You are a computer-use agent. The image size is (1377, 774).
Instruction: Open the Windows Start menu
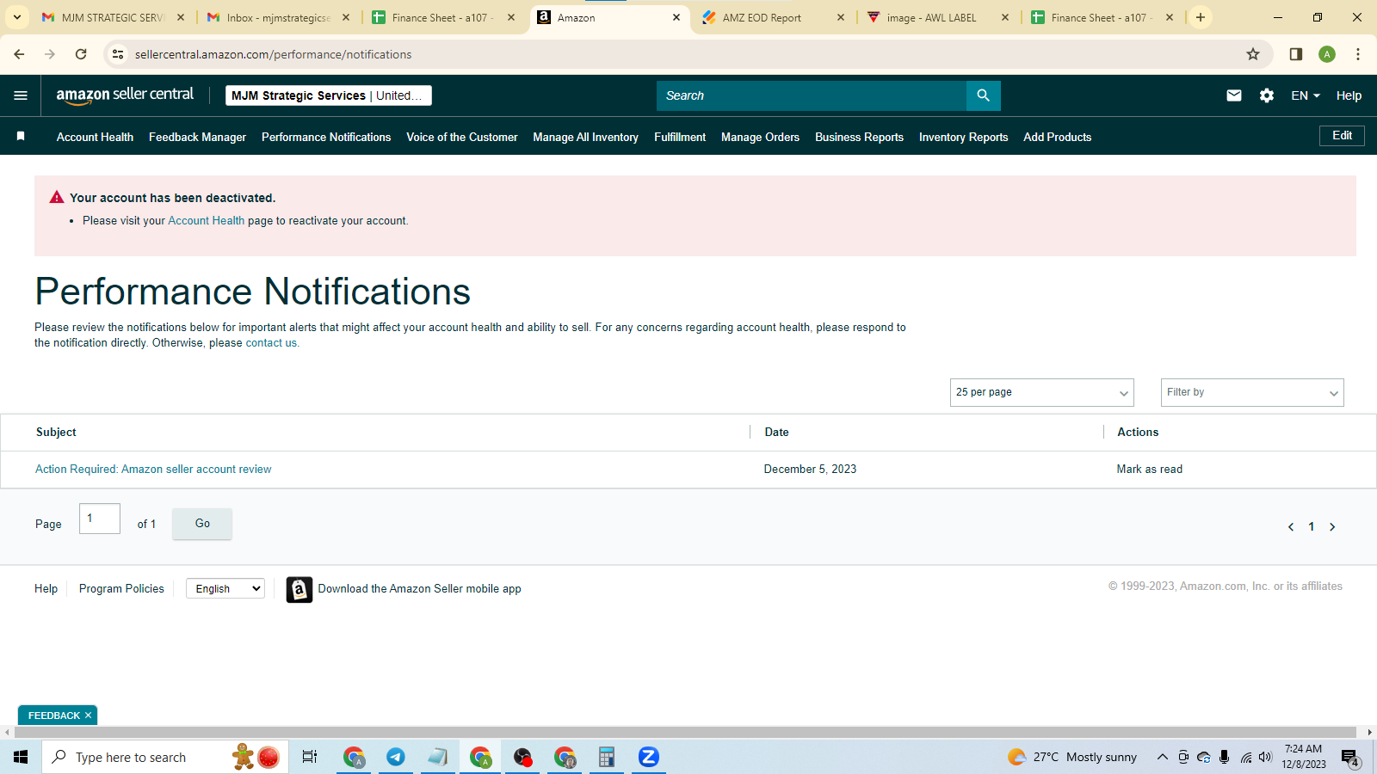point(21,757)
